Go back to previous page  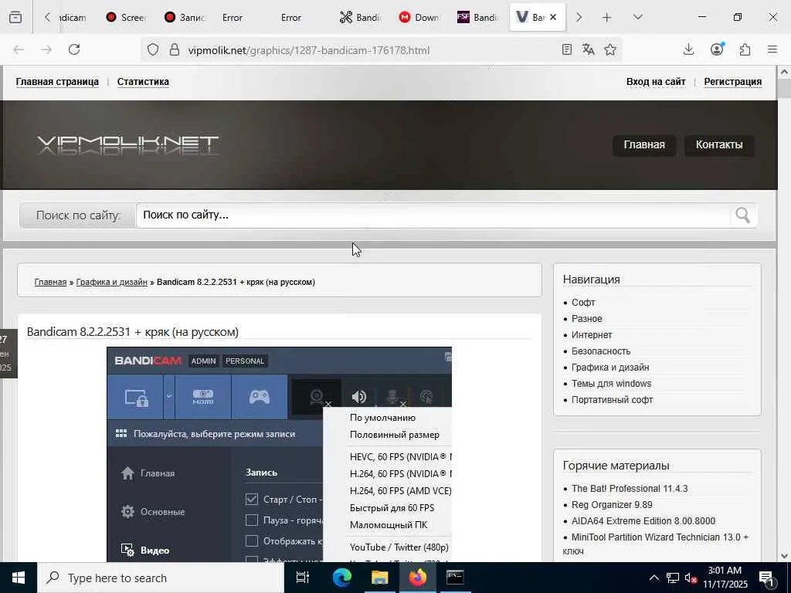pyautogui.click(x=19, y=49)
